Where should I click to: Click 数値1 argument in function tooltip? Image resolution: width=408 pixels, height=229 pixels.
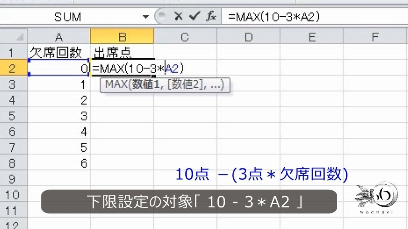coord(146,84)
